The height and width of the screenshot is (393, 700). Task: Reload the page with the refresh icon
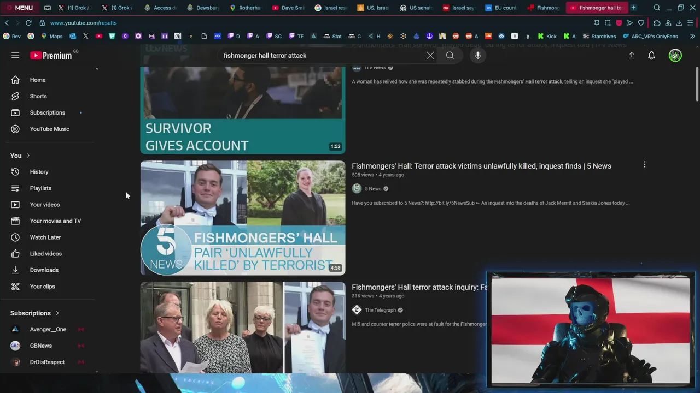pyautogui.click(x=28, y=23)
